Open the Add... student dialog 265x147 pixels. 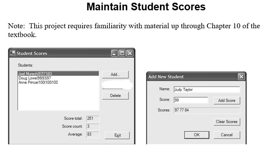coord(115,74)
